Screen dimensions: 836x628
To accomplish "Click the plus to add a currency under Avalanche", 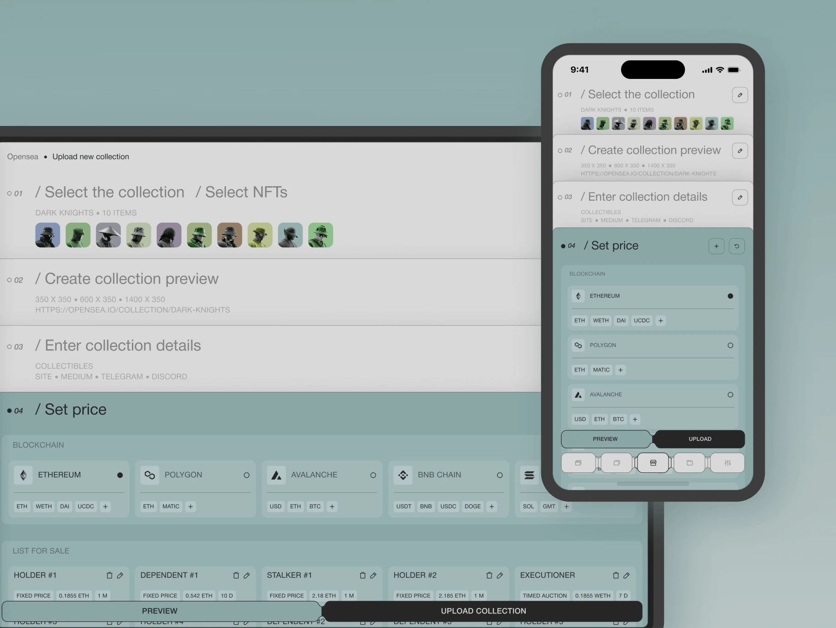I will (x=332, y=507).
